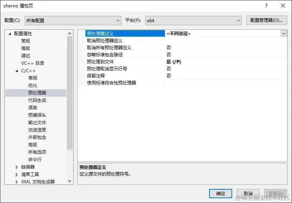
Task: Click the 配置管理器(O)... button
Action: tap(266, 20)
